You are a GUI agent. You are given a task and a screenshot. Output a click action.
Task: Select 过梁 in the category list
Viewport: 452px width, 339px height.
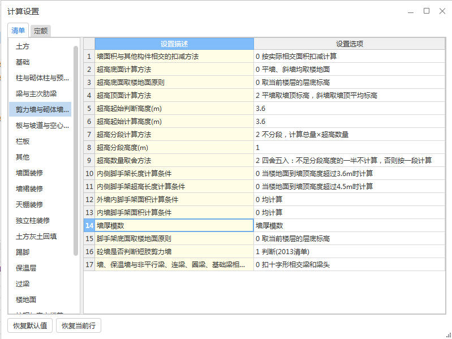tap(40, 284)
